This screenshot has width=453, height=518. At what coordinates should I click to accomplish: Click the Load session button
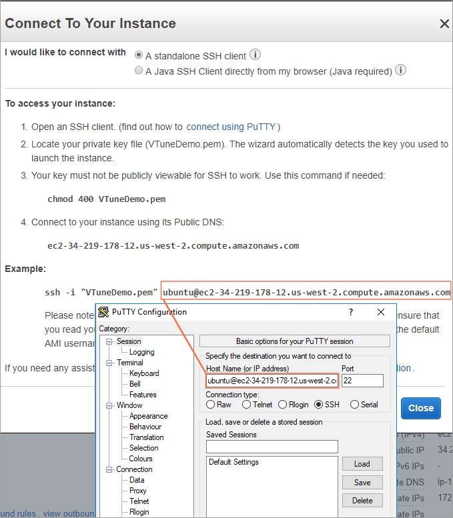(362, 464)
